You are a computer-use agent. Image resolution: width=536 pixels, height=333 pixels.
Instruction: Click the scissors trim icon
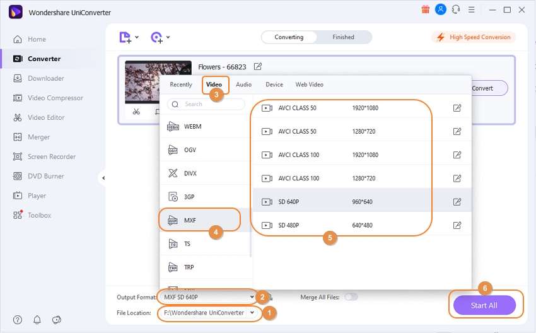tap(136, 112)
